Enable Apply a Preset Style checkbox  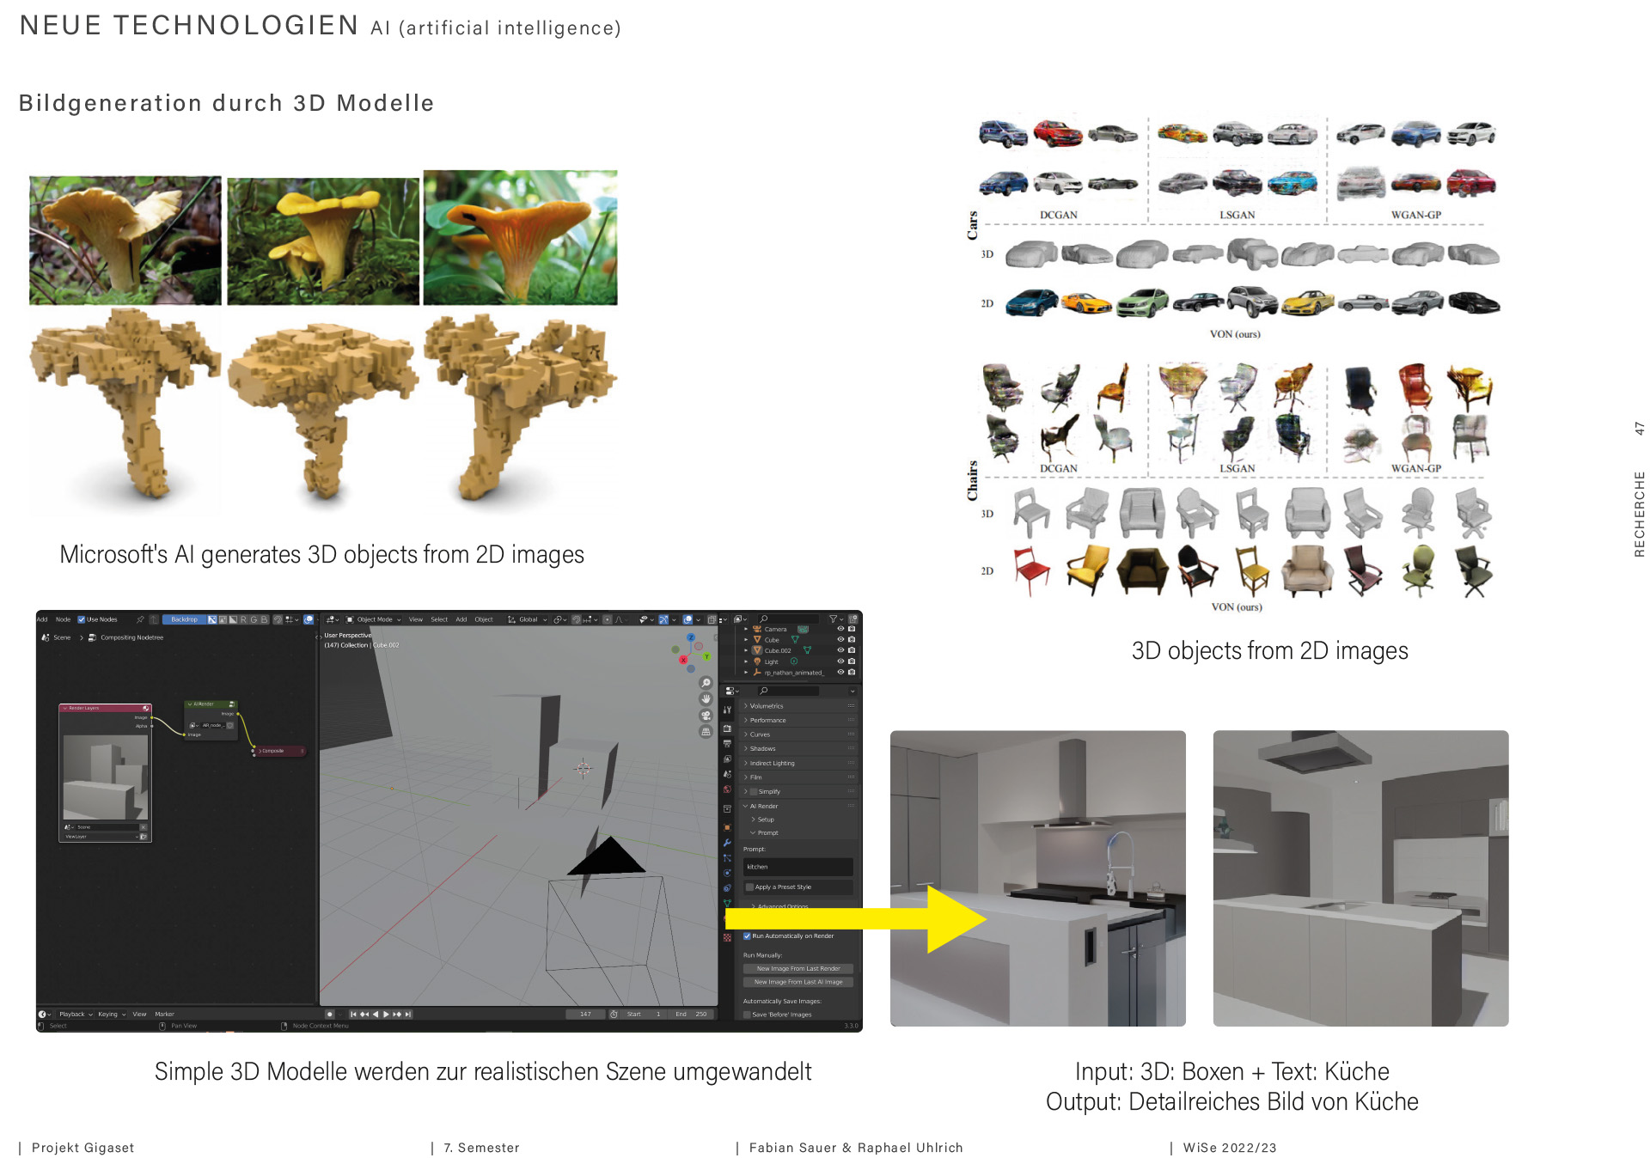750,887
